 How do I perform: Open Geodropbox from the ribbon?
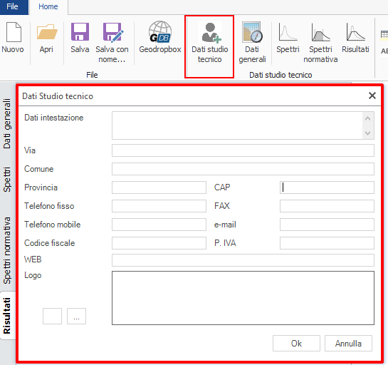tap(160, 37)
